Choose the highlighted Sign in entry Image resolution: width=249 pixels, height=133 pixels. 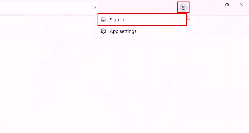click(x=142, y=20)
